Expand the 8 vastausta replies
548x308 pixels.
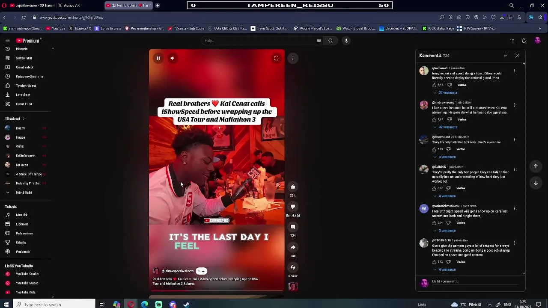(444, 196)
